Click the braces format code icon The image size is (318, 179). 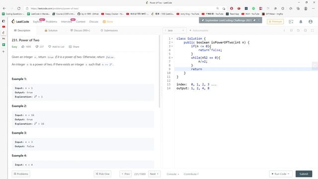click(x=291, y=30)
